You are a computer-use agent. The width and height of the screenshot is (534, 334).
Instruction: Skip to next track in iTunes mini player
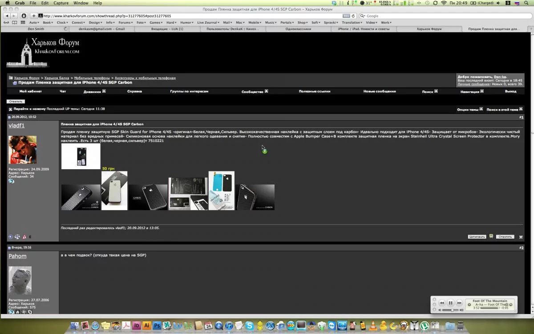pyautogui.click(x=459, y=303)
